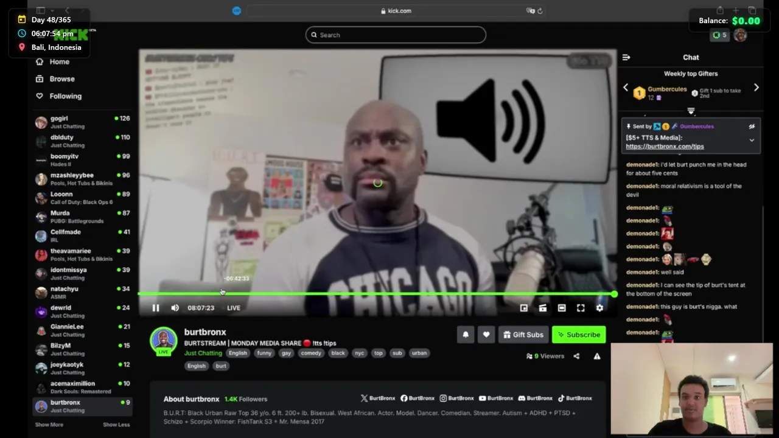Show next weekly top gifter

coord(756,88)
